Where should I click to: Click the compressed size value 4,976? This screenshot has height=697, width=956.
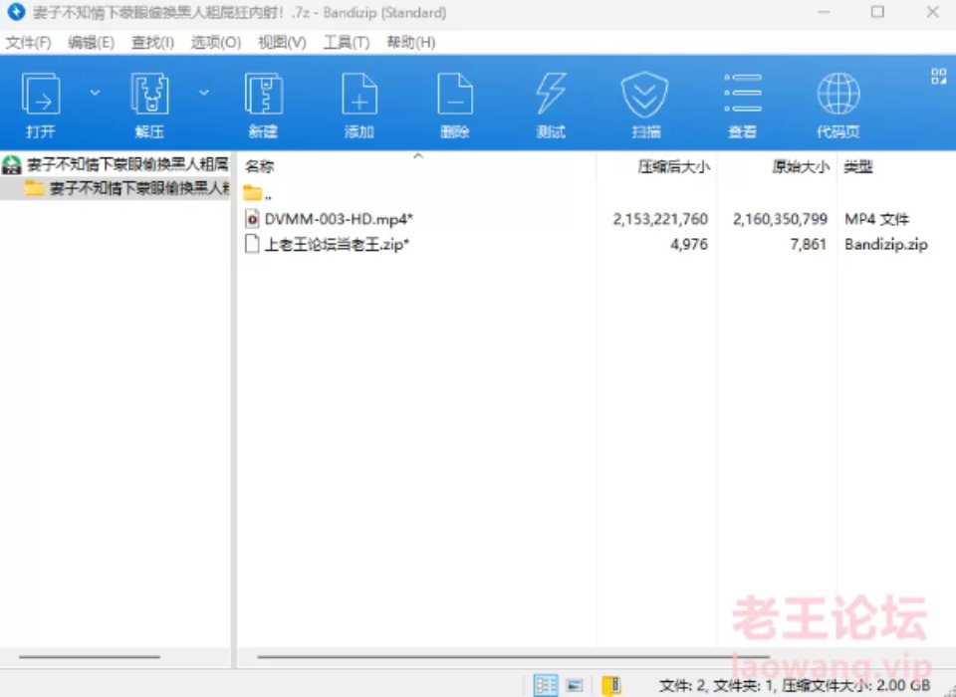(x=689, y=245)
